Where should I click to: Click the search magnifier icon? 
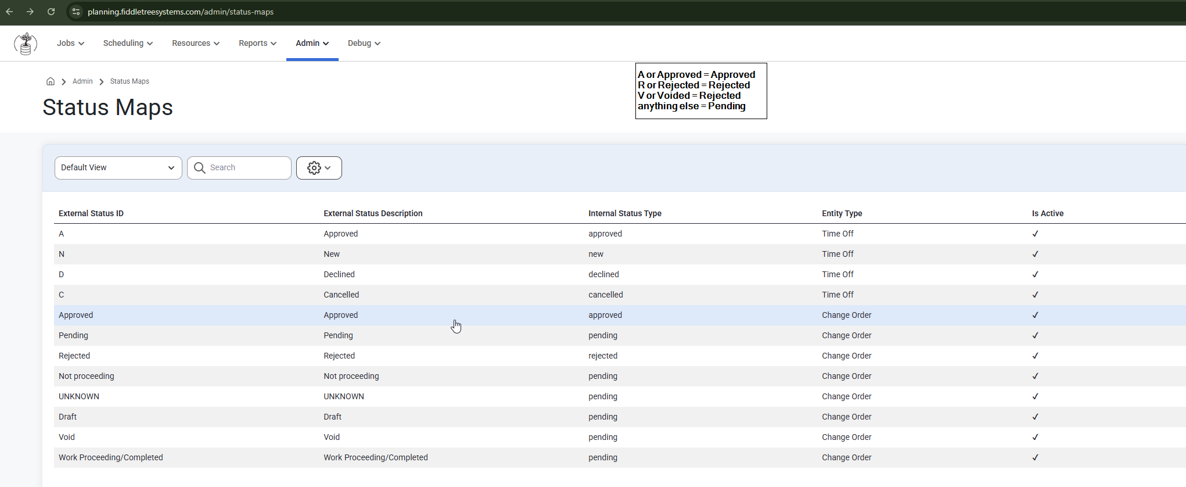click(x=200, y=168)
